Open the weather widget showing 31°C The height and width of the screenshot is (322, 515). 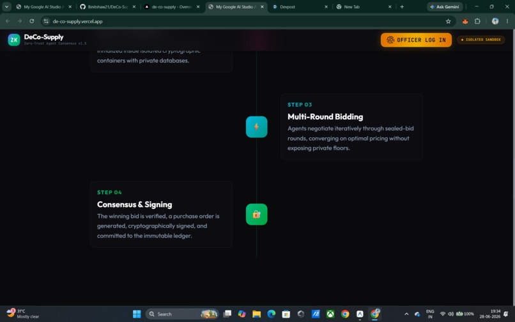[23, 314]
